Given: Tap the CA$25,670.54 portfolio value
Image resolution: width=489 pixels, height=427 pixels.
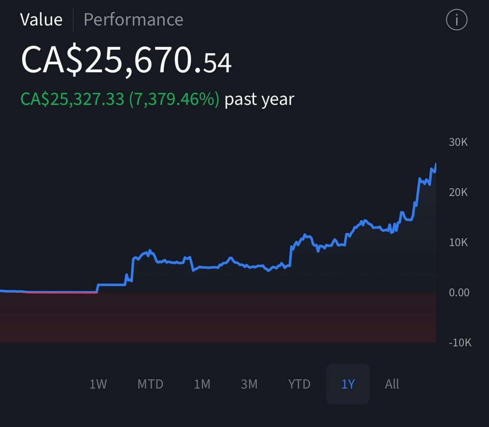Looking at the screenshot, I should pyautogui.click(x=126, y=61).
